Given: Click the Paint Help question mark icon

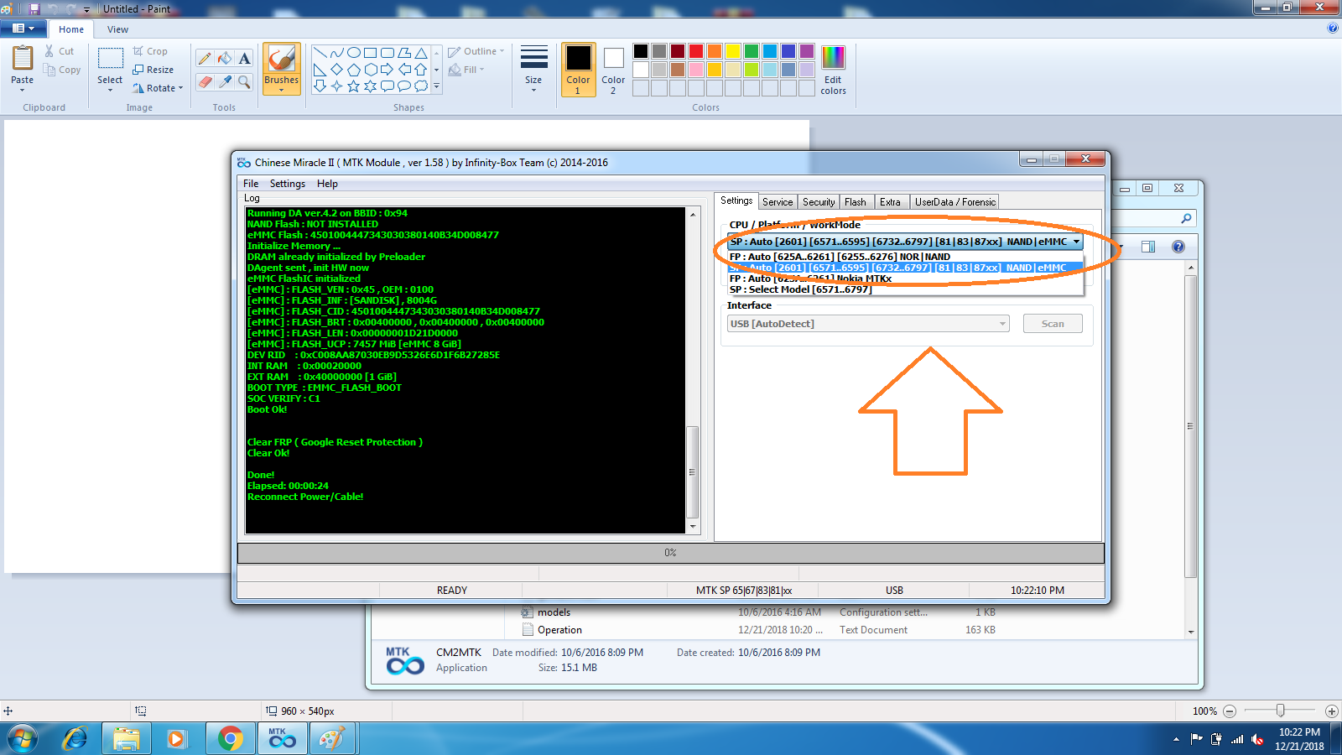Looking at the screenshot, I should [1333, 28].
